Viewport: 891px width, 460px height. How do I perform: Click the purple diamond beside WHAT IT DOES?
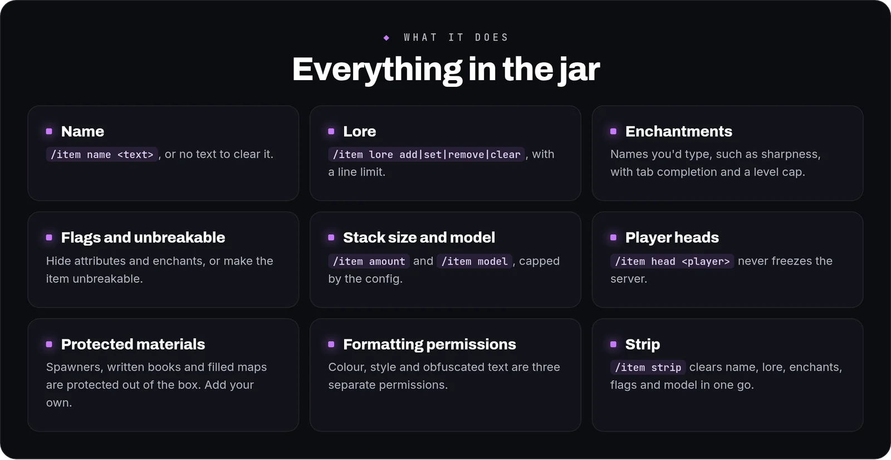pyautogui.click(x=386, y=38)
